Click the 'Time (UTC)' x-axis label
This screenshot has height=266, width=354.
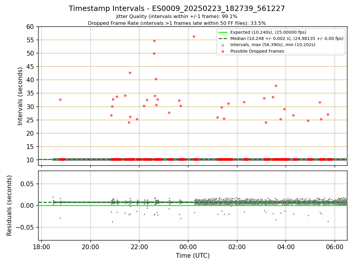[193, 256]
